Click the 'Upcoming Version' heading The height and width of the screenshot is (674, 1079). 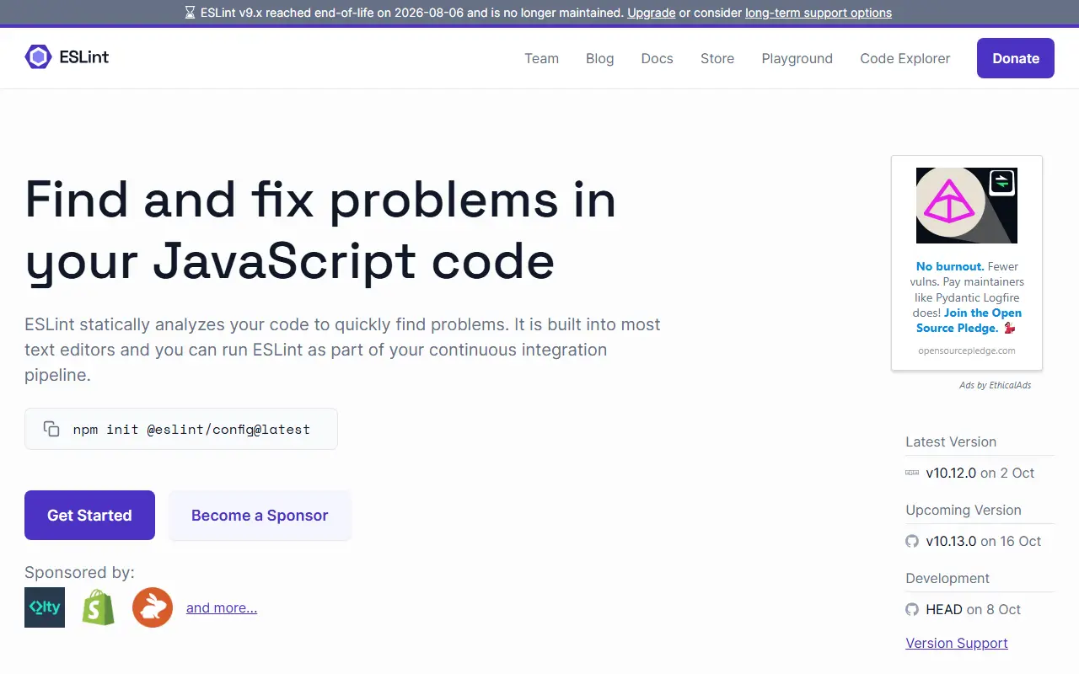[964, 510]
